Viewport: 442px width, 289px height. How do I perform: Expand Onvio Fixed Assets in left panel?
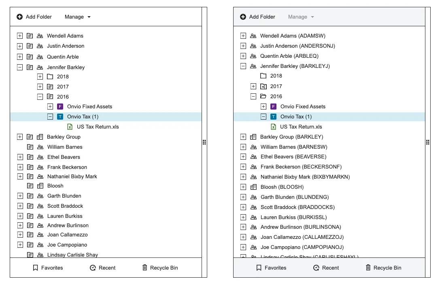click(x=50, y=106)
